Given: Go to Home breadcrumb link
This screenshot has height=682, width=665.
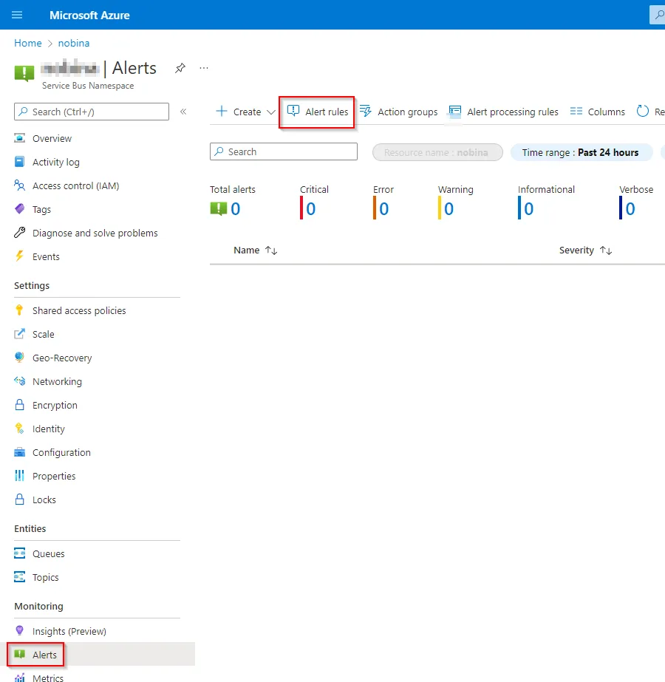Looking at the screenshot, I should coord(28,43).
